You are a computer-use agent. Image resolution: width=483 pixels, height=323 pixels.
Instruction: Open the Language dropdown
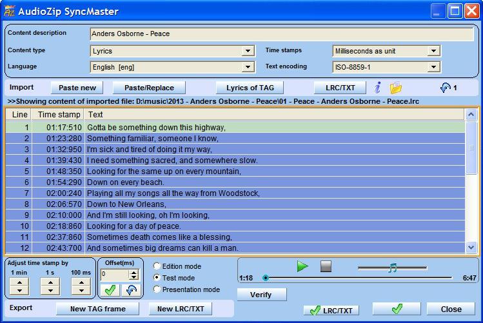pos(248,67)
